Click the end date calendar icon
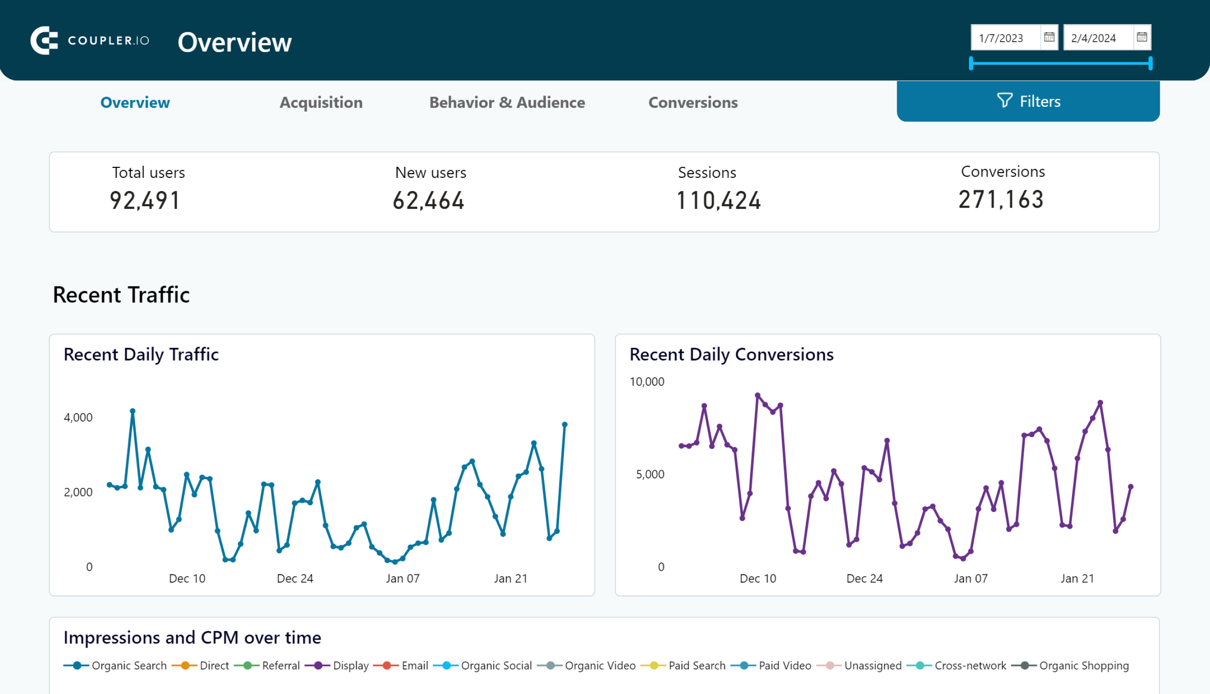 coord(1143,37)
